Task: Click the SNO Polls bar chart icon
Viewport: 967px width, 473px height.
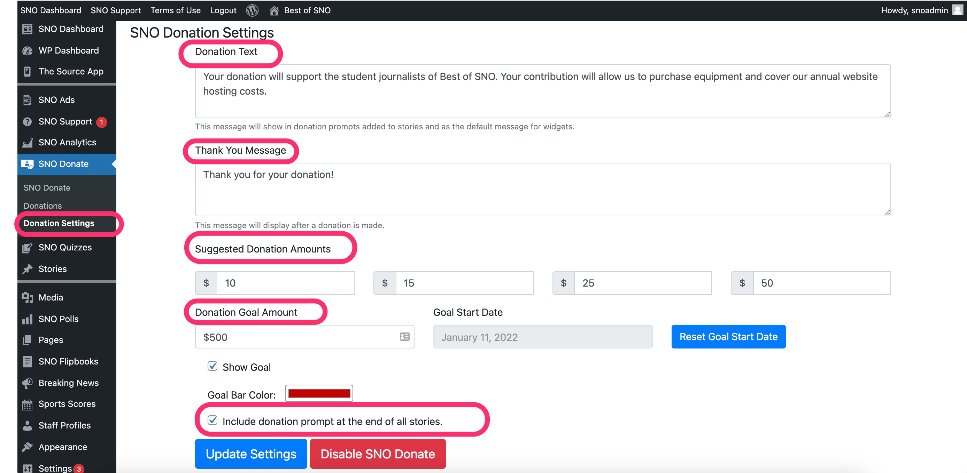Action: 28,319
